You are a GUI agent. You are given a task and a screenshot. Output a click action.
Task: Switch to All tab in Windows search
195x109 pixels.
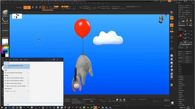[6, 60]
